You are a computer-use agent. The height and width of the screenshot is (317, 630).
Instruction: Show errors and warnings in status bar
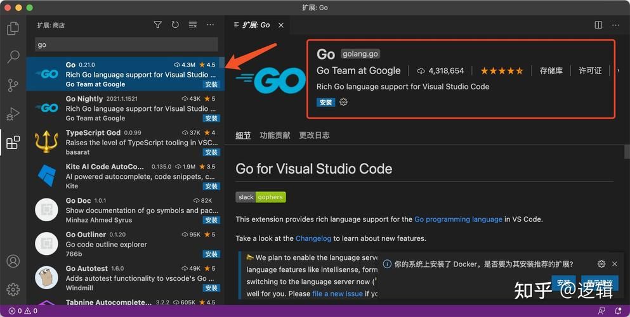(x=23, y=311)
